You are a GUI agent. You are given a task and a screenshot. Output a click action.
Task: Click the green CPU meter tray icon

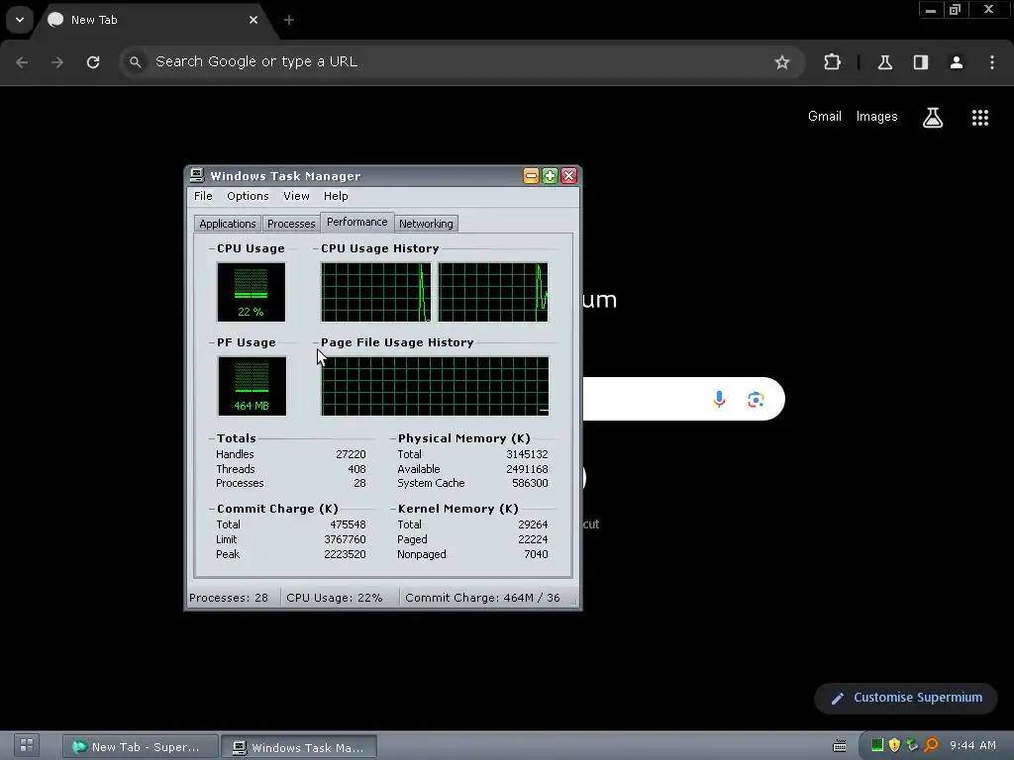[877, 744]
